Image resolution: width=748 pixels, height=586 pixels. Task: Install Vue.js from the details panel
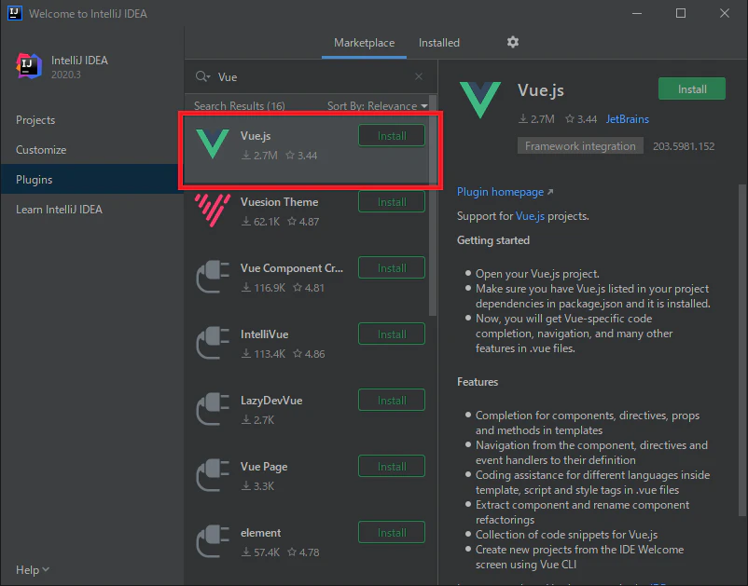point(692,89)
